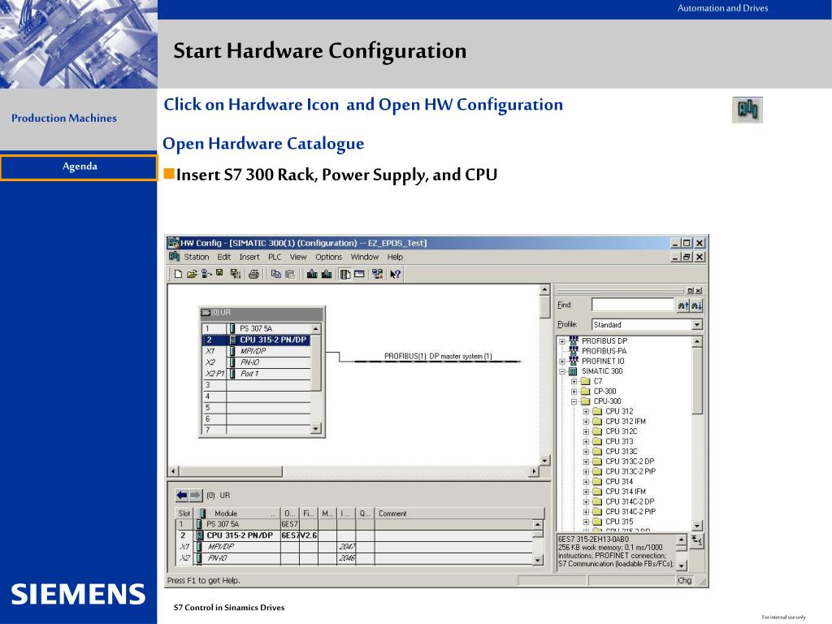Select CPU 313C-2 DP folder in catalog

630,461
